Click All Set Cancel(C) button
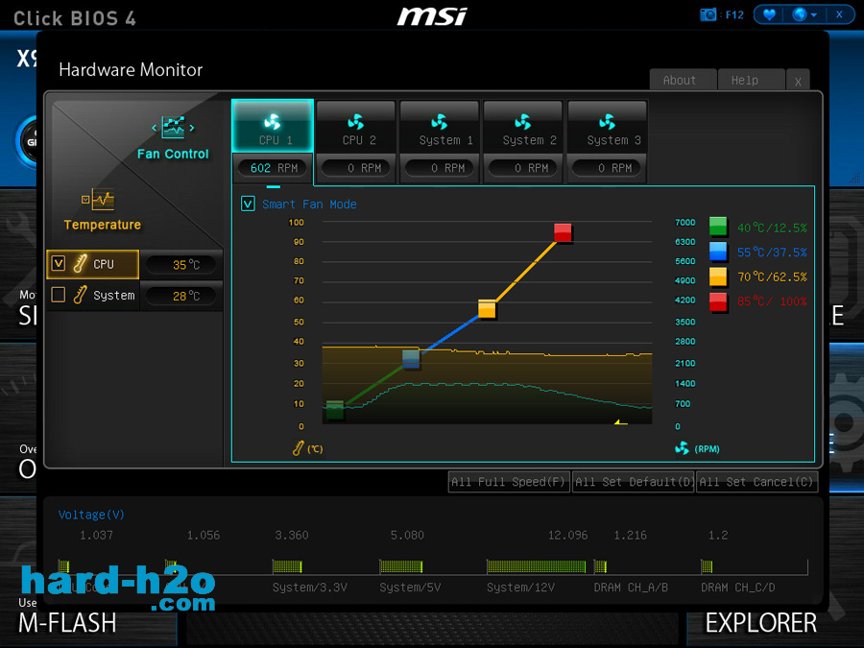 pos(756,482)
